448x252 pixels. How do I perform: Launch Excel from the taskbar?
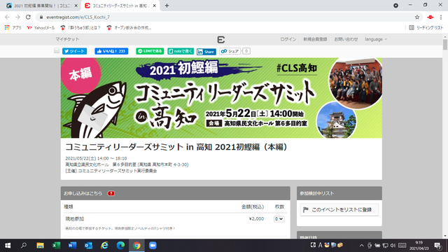coord(56,246)
